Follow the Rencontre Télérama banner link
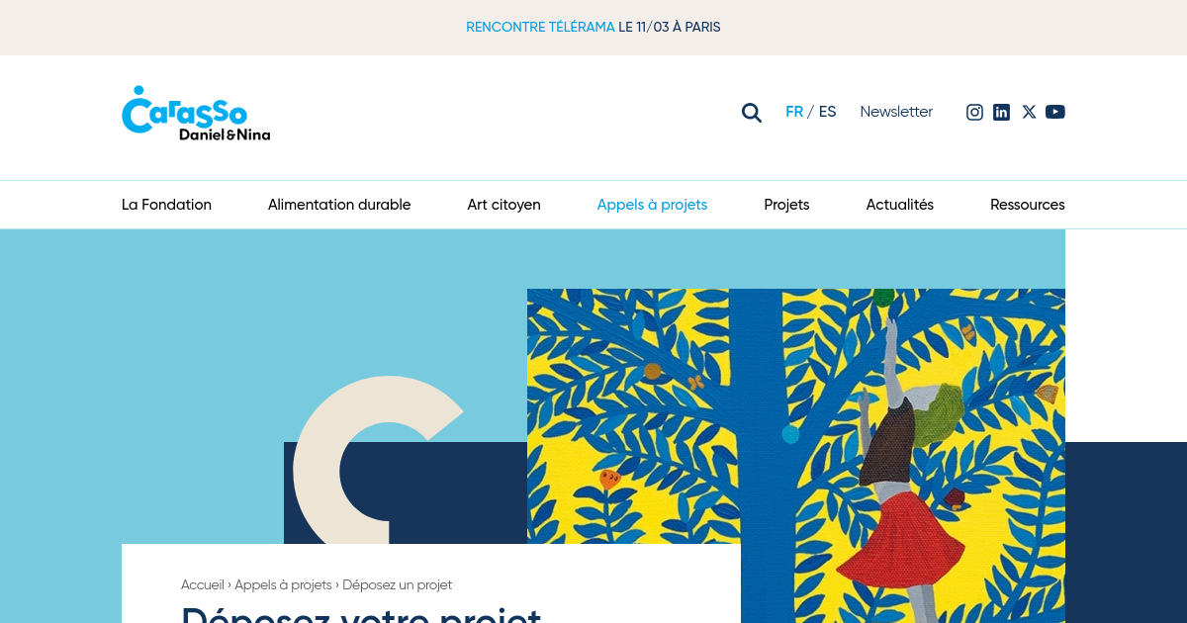This screenshot has height=623, width=1187. pos(593,27)
